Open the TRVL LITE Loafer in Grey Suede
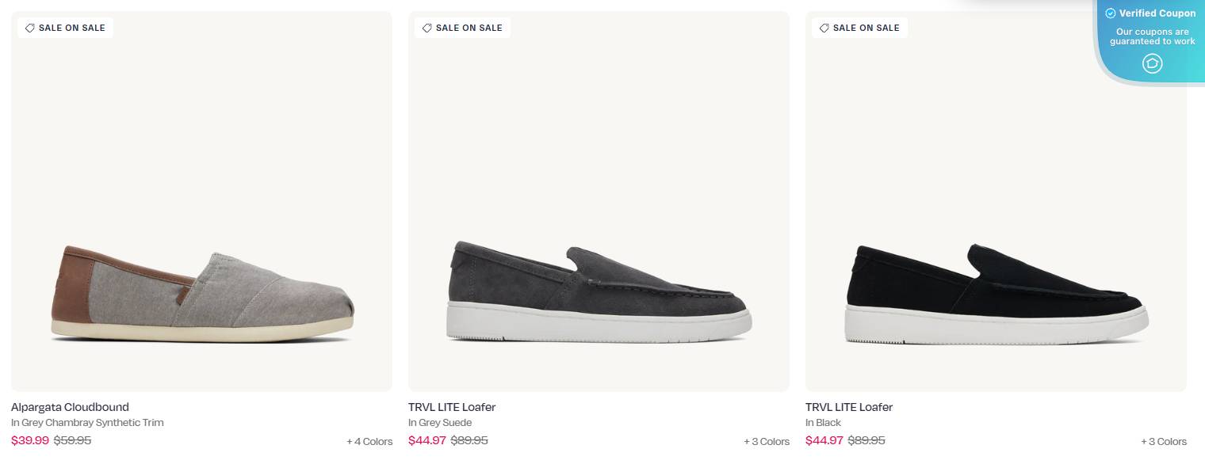The image size is (1205, 468). pos(452,407)
